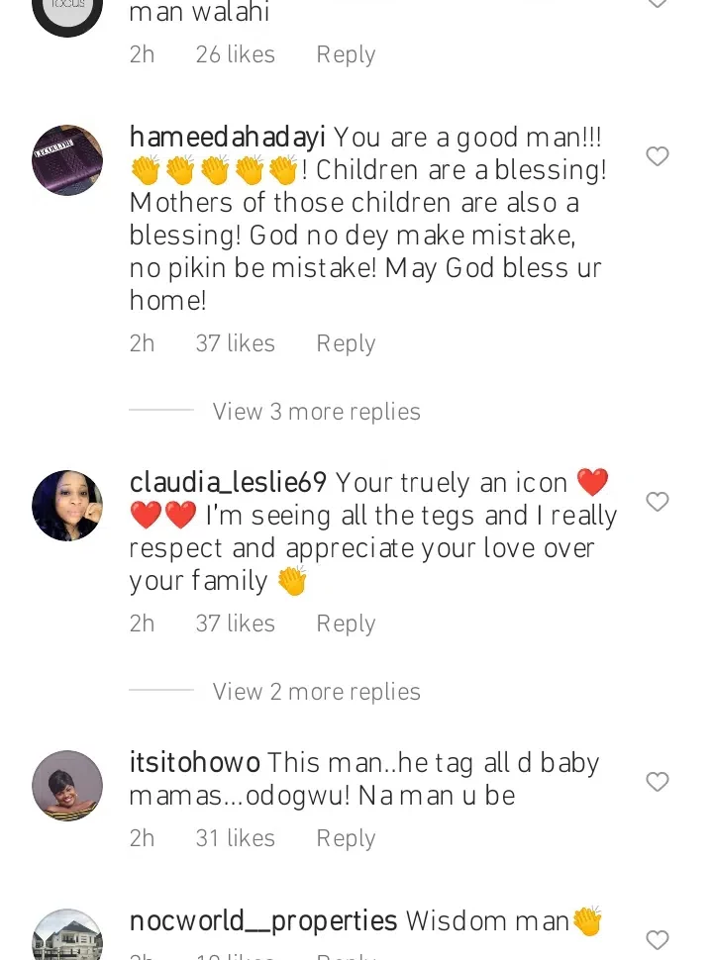Reply to claudia_leslie69's comment
Image resolution: width=713 pixels, height=960 pixels.
point(346,624)
